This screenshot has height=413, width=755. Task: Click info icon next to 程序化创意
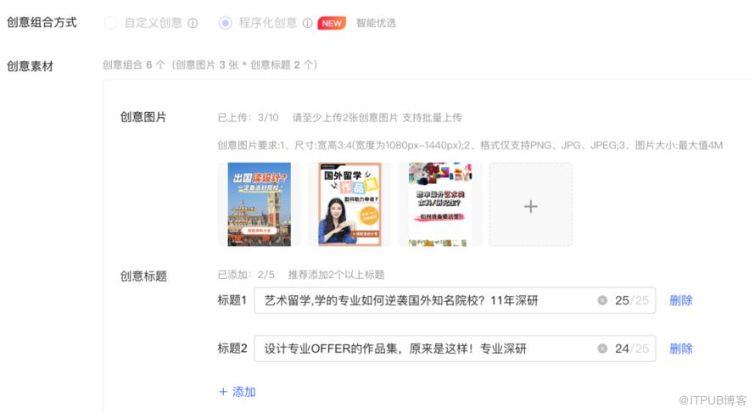pos(307,23)
